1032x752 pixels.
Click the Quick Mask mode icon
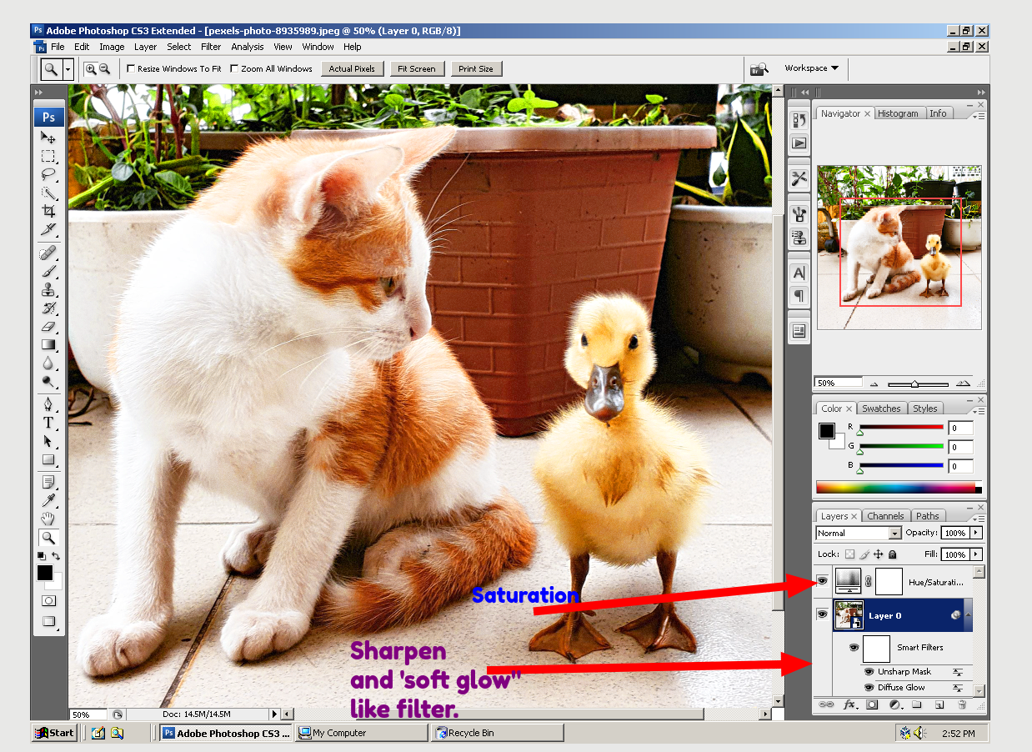(x=48, y=600)
